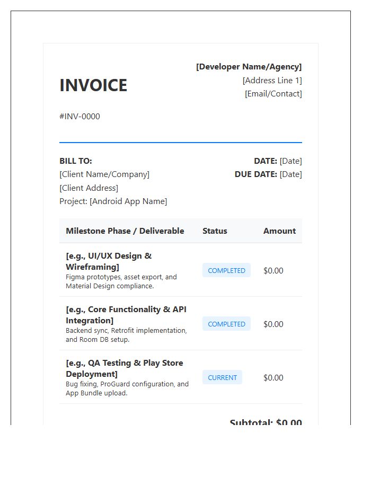The height and width of the screenshot is (477, 371).
Task: Click the Status column header
Action: click(x=215, y=231)
